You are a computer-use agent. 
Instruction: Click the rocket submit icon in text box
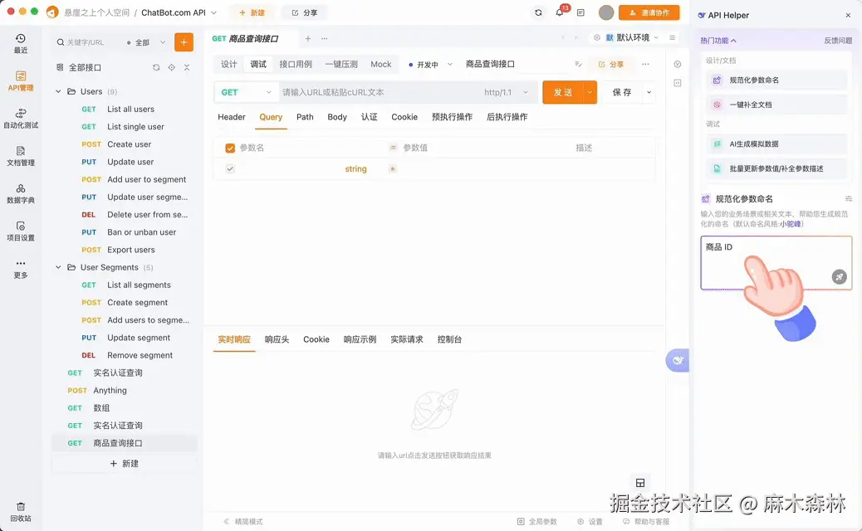click(x=839, y=277)
